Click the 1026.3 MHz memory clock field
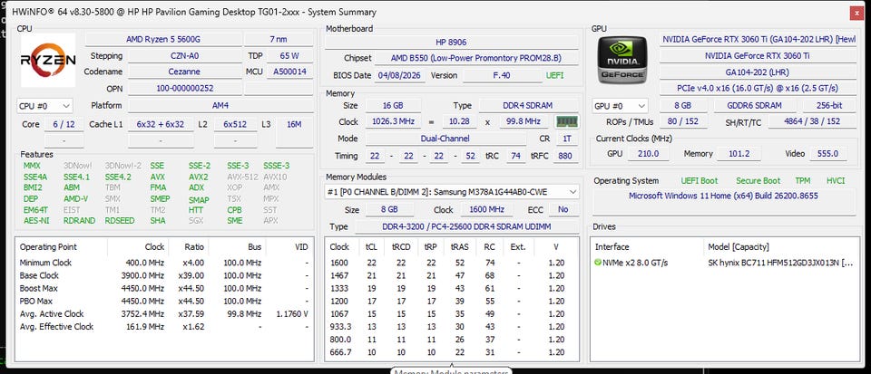Image resolution: width=871 pixels, height=374 pixels. point(393,122)
